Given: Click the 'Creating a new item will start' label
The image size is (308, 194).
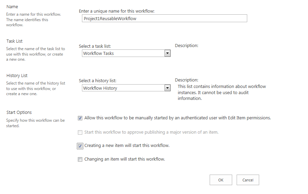Looking at the screenshot, I should click(127, 146).
